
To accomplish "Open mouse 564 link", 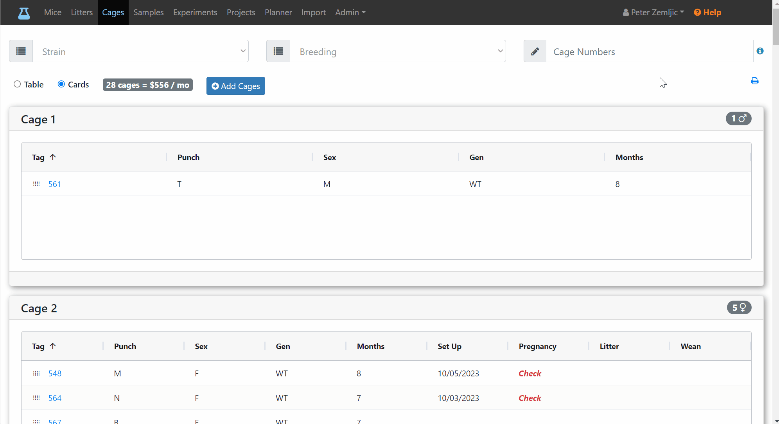I will tap(55, 398).
